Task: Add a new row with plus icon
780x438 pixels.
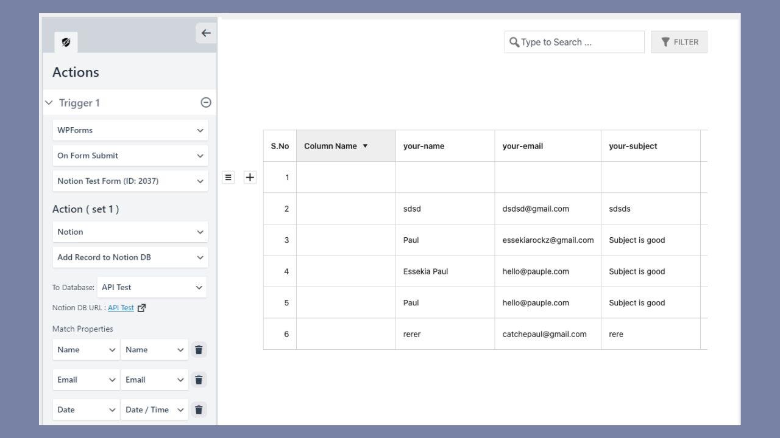Action: click(250, 178)
